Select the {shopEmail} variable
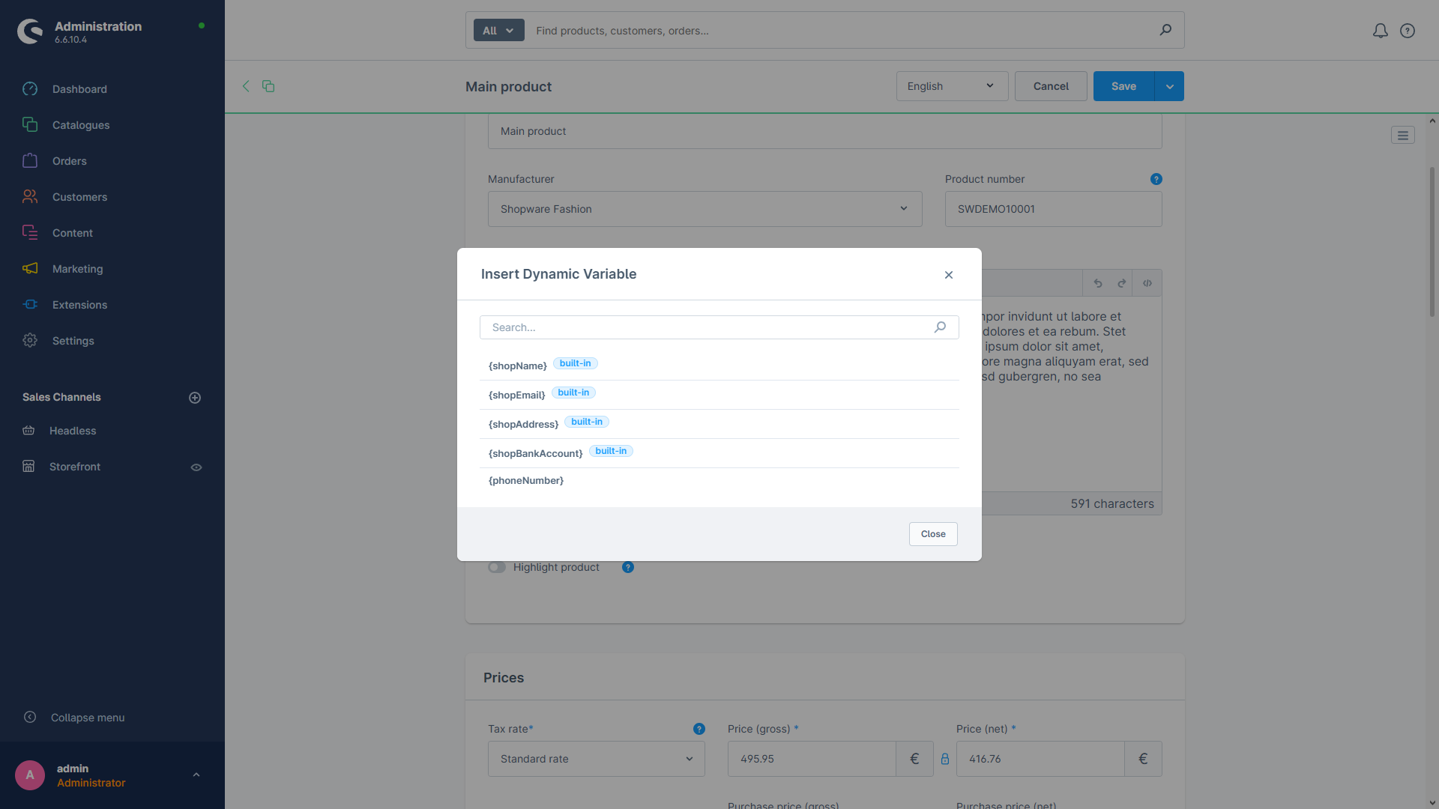 [517, 395]
